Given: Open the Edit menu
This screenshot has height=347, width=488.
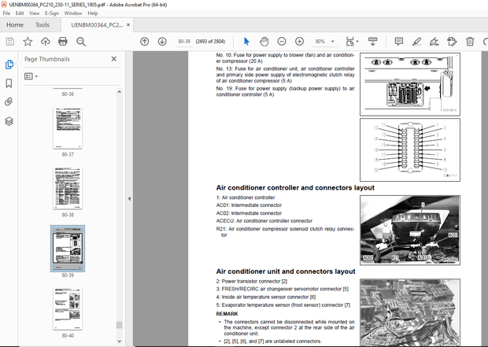Looking at the screenshot, I should 20,13.
